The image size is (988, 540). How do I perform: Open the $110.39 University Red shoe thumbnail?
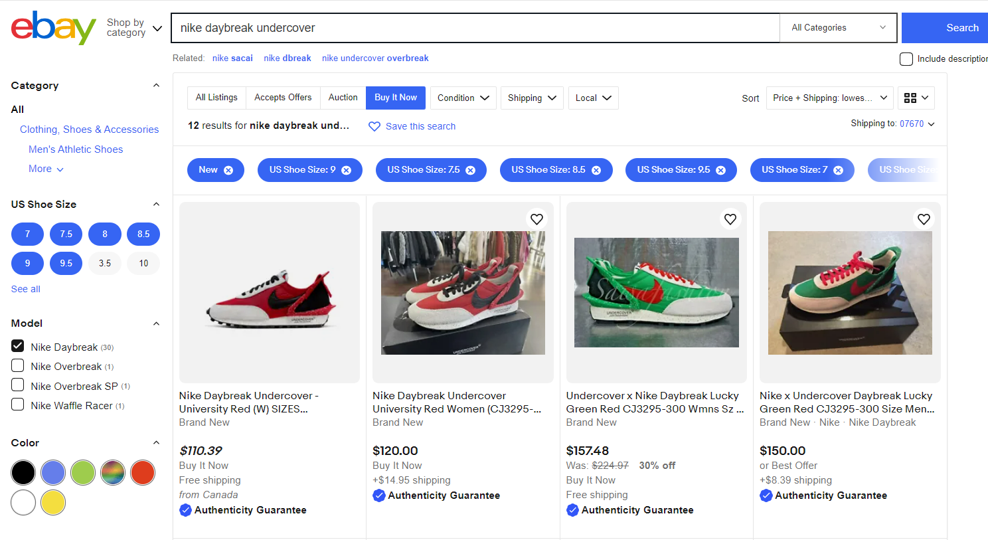[x=270, y=292]
